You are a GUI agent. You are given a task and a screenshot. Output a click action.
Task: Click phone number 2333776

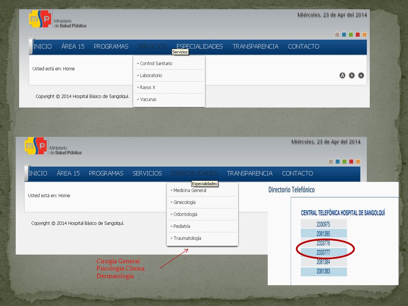[x=324, y=243]
